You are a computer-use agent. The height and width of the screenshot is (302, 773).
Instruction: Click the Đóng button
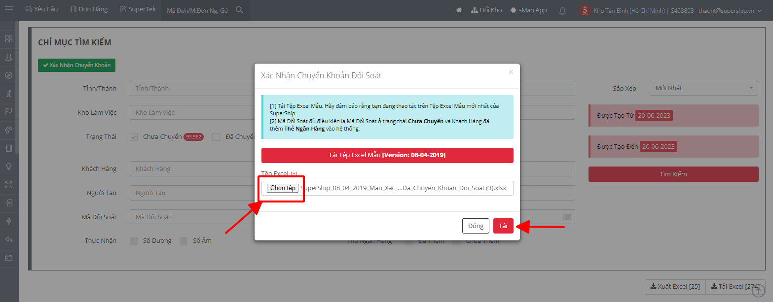[x=476, y=226]
